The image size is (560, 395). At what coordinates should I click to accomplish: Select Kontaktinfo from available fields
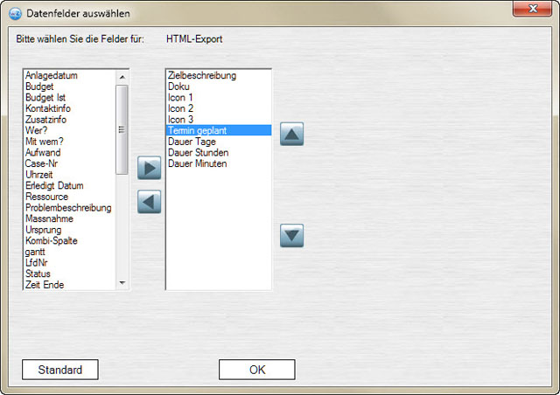point(47,108)
